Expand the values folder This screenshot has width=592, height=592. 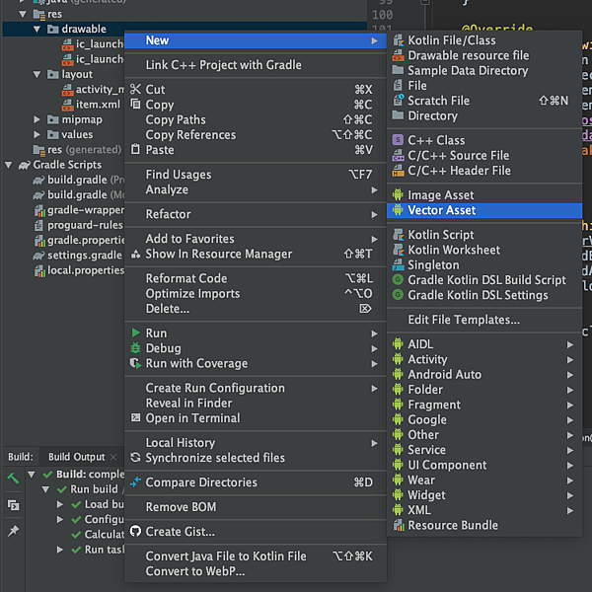pyautogui.click(x=37, y=135)
